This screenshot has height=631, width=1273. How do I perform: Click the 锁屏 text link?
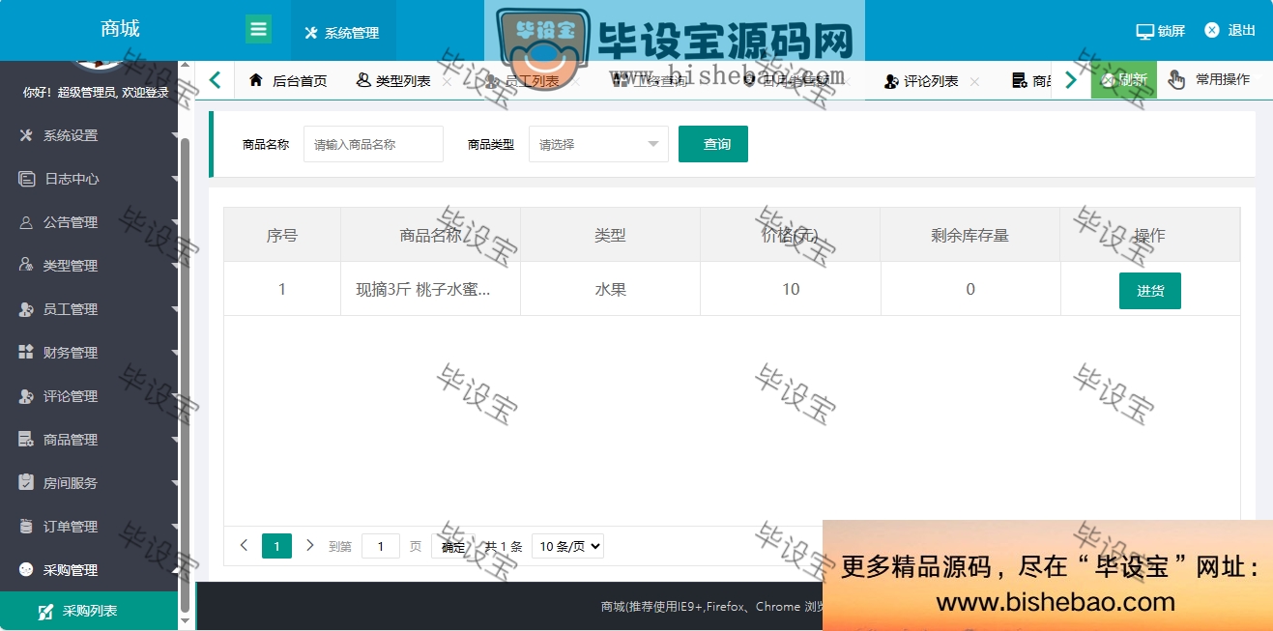click(x=1171, y=31)
